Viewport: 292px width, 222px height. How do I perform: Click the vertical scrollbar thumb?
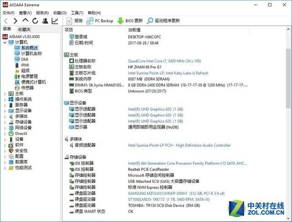(288, 78)
